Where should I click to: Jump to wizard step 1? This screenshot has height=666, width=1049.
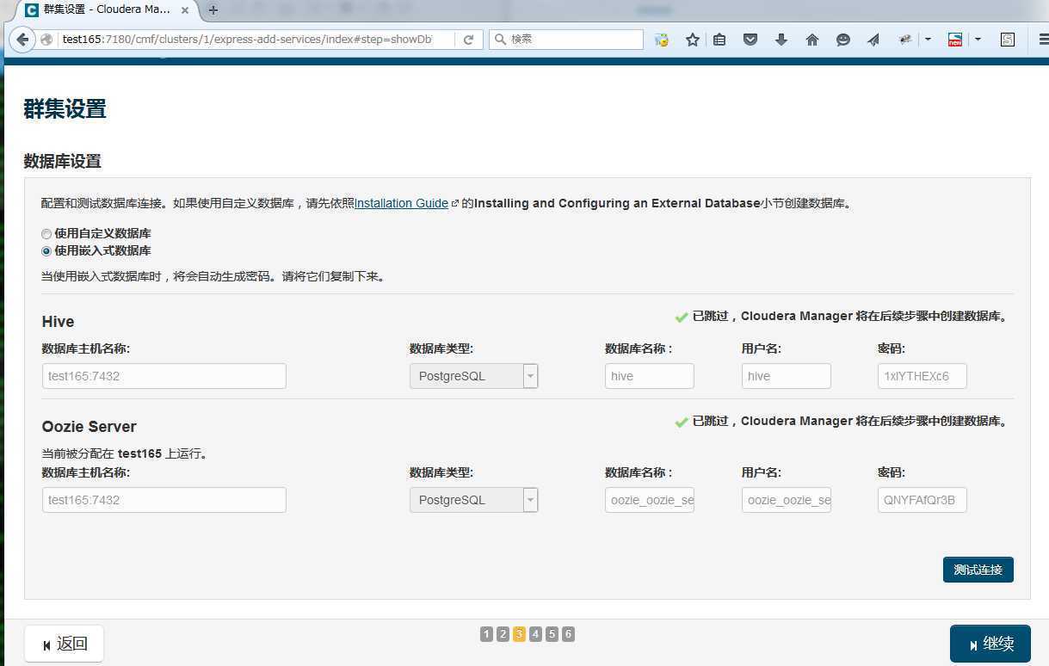pyautogui.click(x=486, y=634)
